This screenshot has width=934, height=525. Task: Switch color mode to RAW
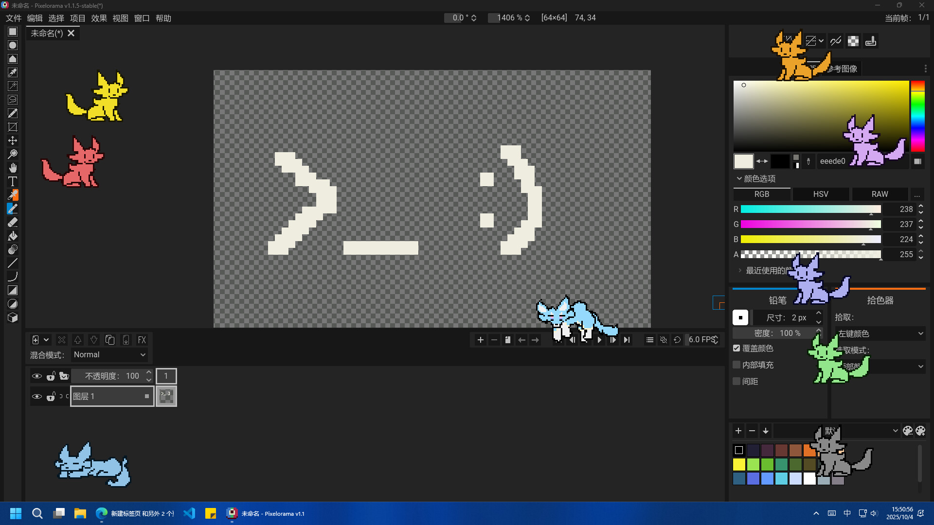880,194
